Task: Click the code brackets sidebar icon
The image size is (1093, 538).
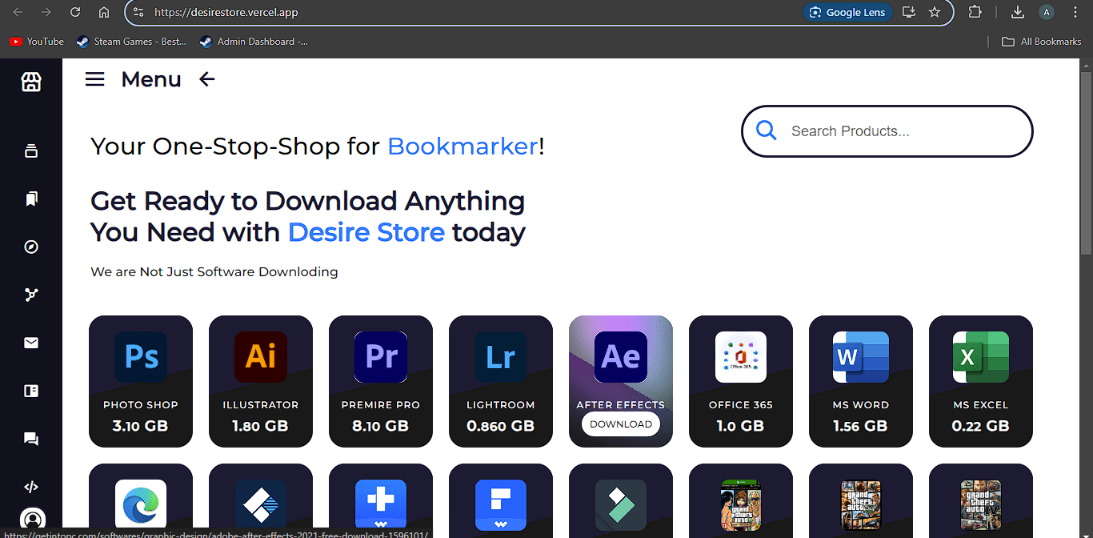Action: click(x=31, y=487)
